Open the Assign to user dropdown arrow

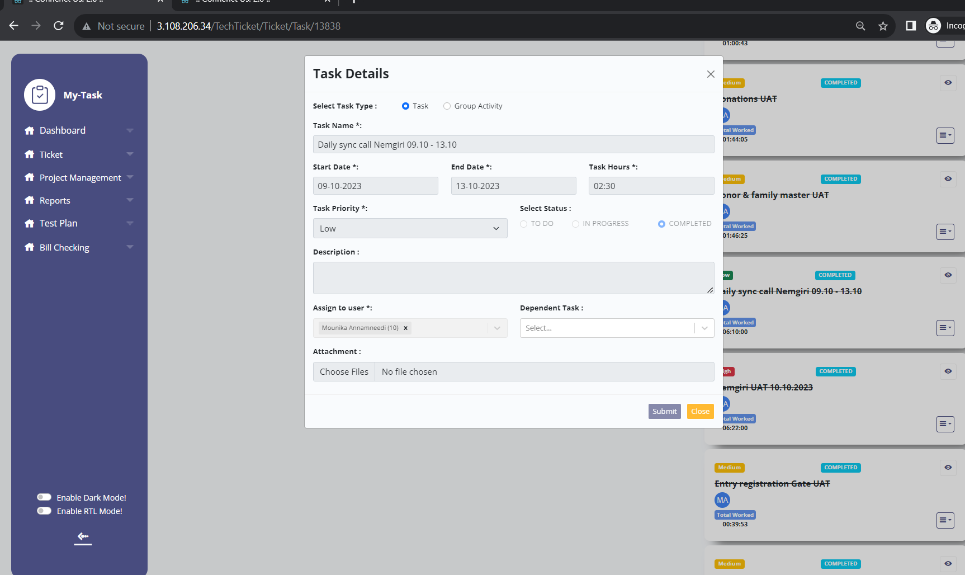click(x=497, y=328)
